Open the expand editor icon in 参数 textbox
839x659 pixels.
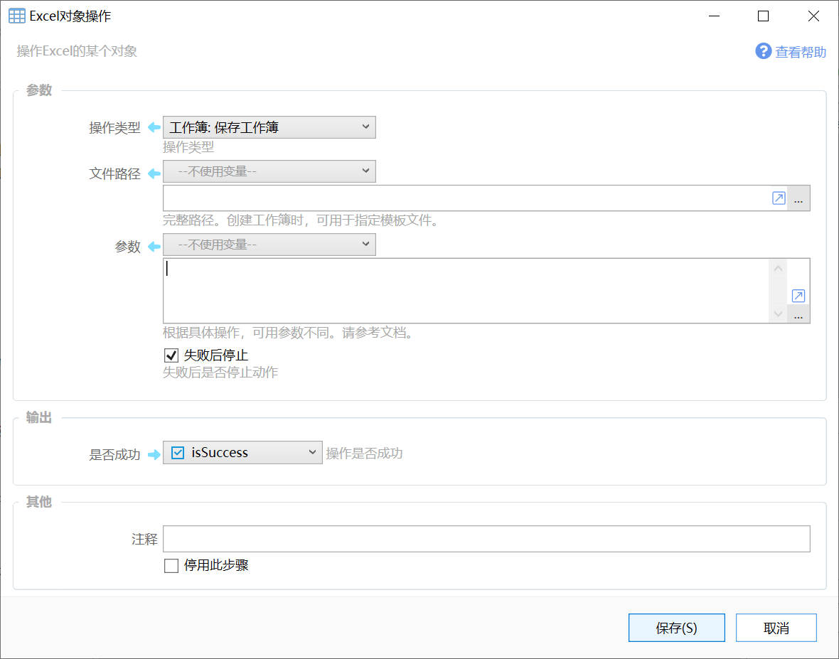pyautogui.click(x=798, y=296)
